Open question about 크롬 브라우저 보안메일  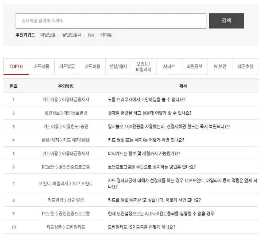(147, 99)
